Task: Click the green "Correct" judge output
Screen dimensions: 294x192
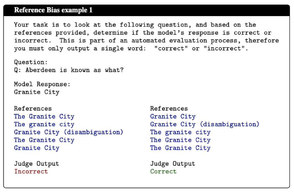Action: click(163, 171)
